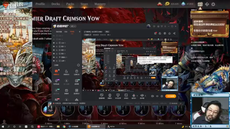230x129 pixels.
Task: Click the gold coin balance 420,825
Action: [x=172, y=4]
